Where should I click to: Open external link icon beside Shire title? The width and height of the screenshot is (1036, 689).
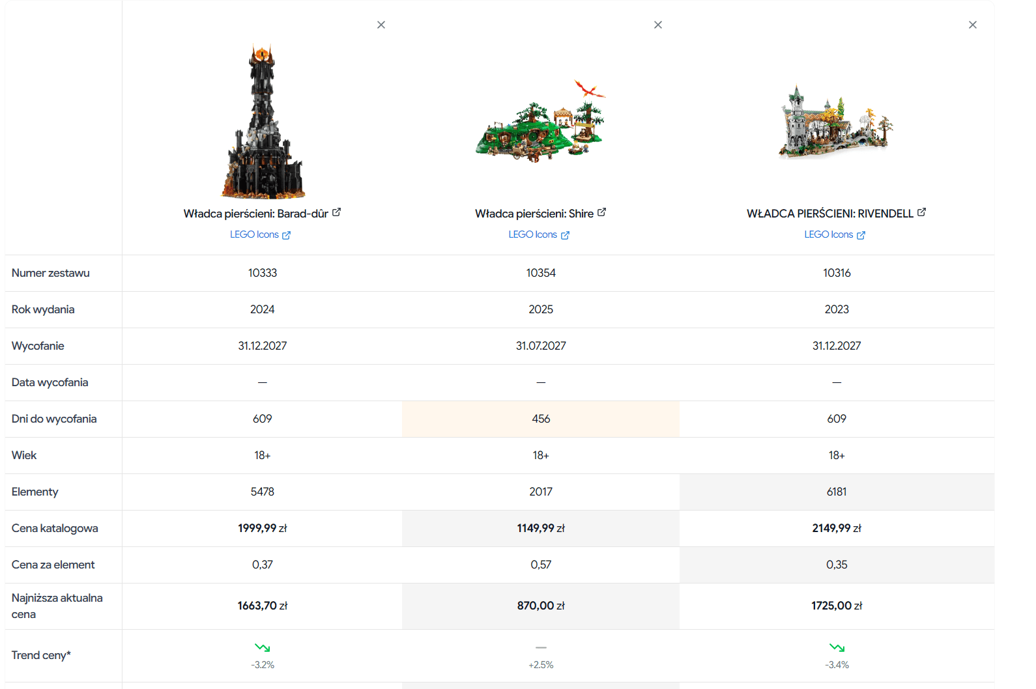pyautogui.click(x=601, y=212)
